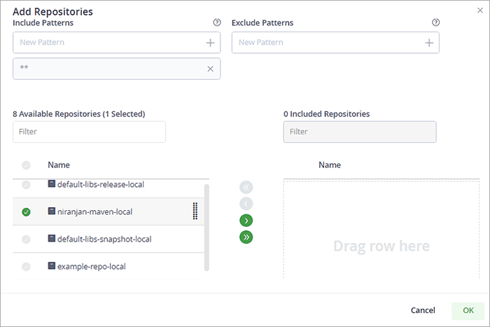This screenshot has width=490, height=327.
Task: Toggle select all available repositories checkbox
Action: 26,165
